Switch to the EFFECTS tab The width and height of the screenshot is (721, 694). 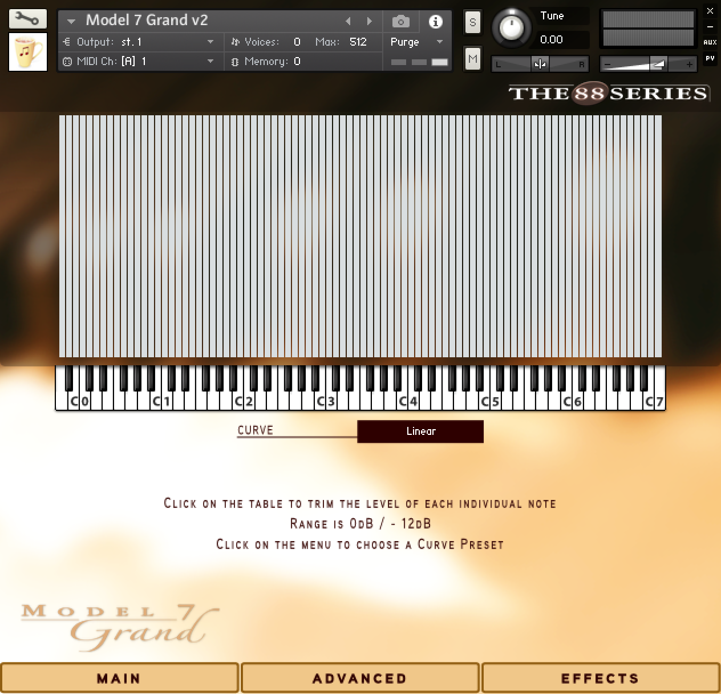[601, 678]
